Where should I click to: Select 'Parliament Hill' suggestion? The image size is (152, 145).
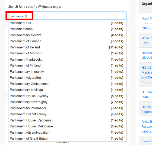[68, 23]
